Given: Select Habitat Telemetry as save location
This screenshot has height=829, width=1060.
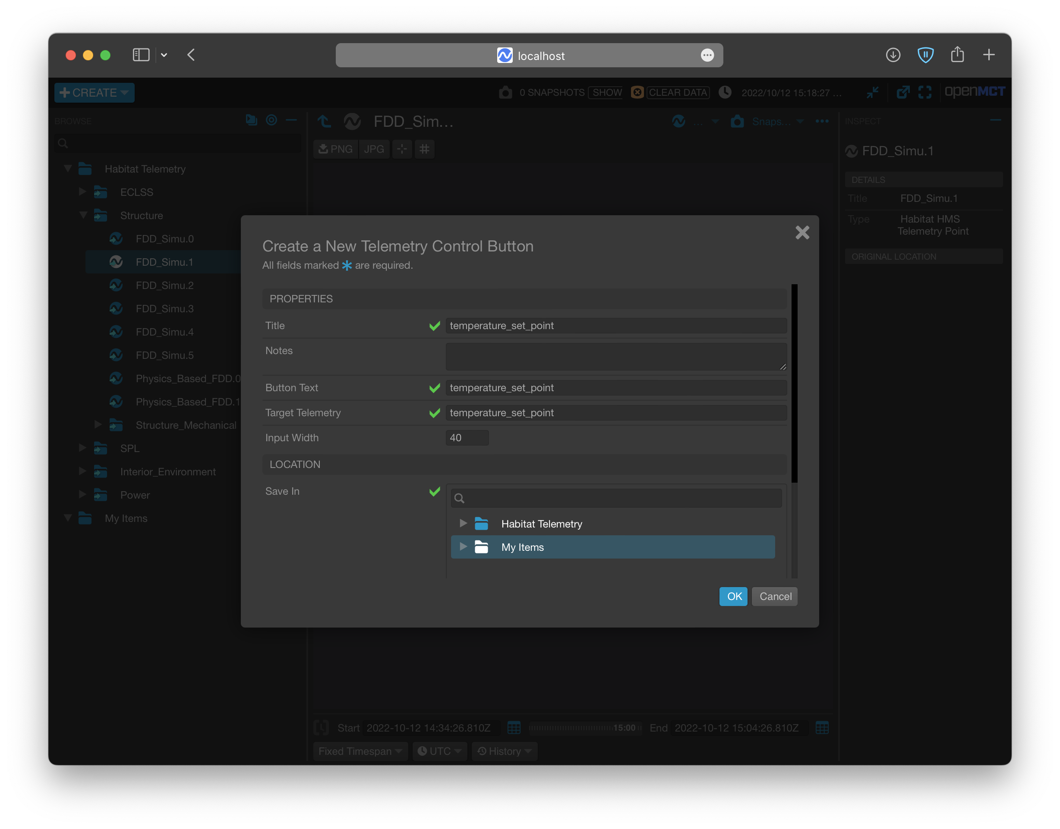Looking at the screenshot, I should point(541,524).
